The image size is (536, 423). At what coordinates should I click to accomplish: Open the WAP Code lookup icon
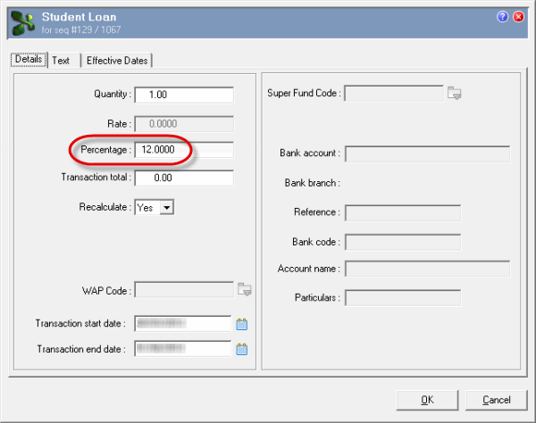(x=245, y=289)
